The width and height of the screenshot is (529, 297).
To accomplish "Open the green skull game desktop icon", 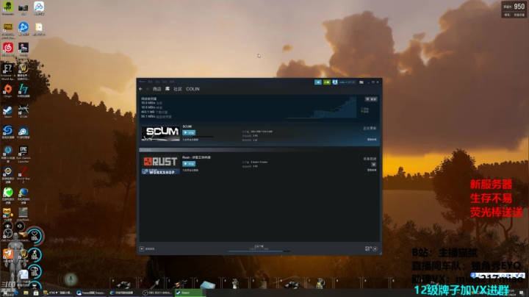I will (x=8, y=8).
